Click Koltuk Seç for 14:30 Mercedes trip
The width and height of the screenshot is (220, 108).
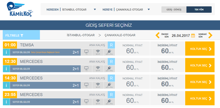(200, 82)
